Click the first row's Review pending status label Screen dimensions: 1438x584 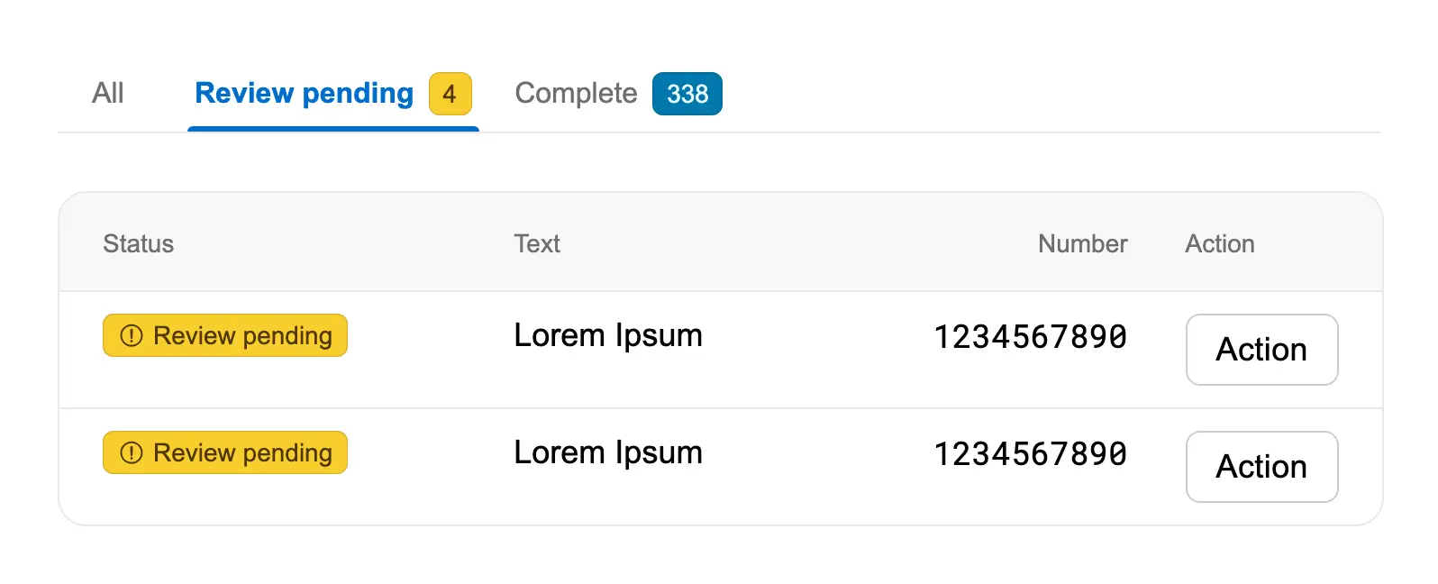tap(242, 336)
